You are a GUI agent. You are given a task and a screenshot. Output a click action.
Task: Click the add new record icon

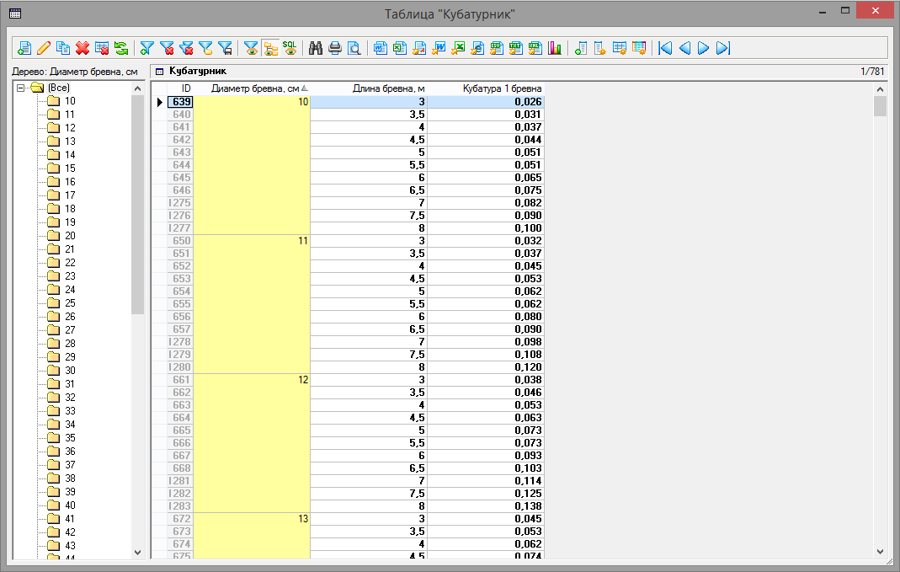(x=24, y=48)
